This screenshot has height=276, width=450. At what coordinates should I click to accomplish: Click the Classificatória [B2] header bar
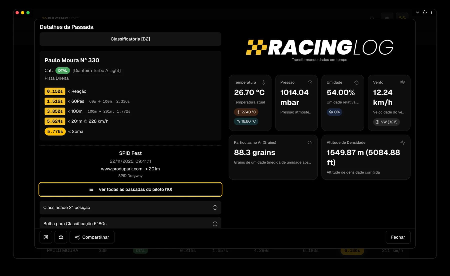[130, 39]
